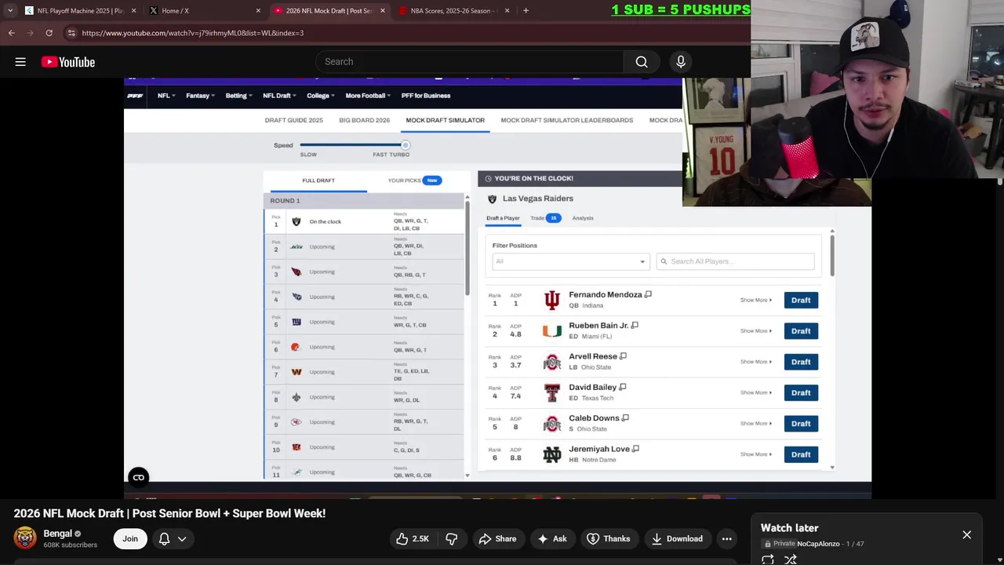Like the video with the thumbs-up button
This screenshot has height=565, width=1004.
pyautogui.click(x=413, y=538)
